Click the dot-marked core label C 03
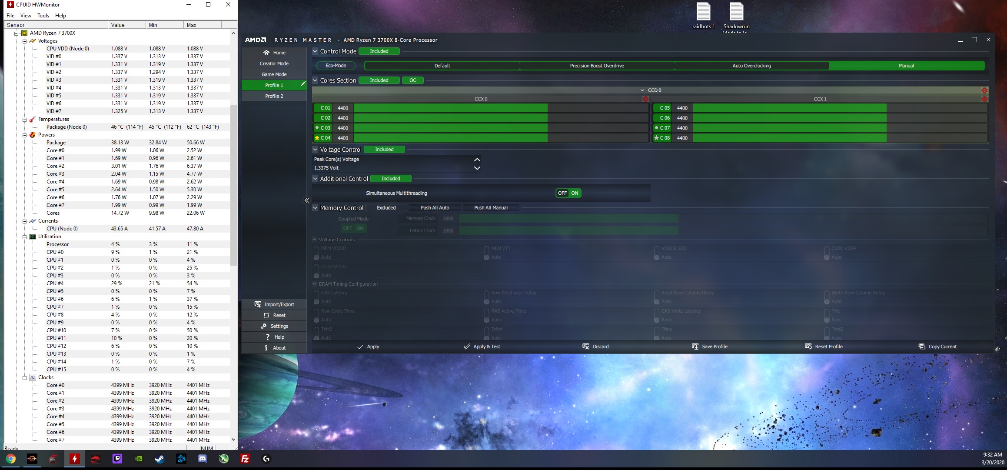This screenshot has height=470, width=1007. pos(322,128)
